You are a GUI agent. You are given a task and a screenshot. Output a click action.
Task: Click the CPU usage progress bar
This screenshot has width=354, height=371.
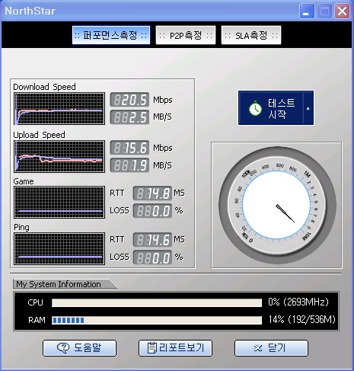tap(157, 302)
